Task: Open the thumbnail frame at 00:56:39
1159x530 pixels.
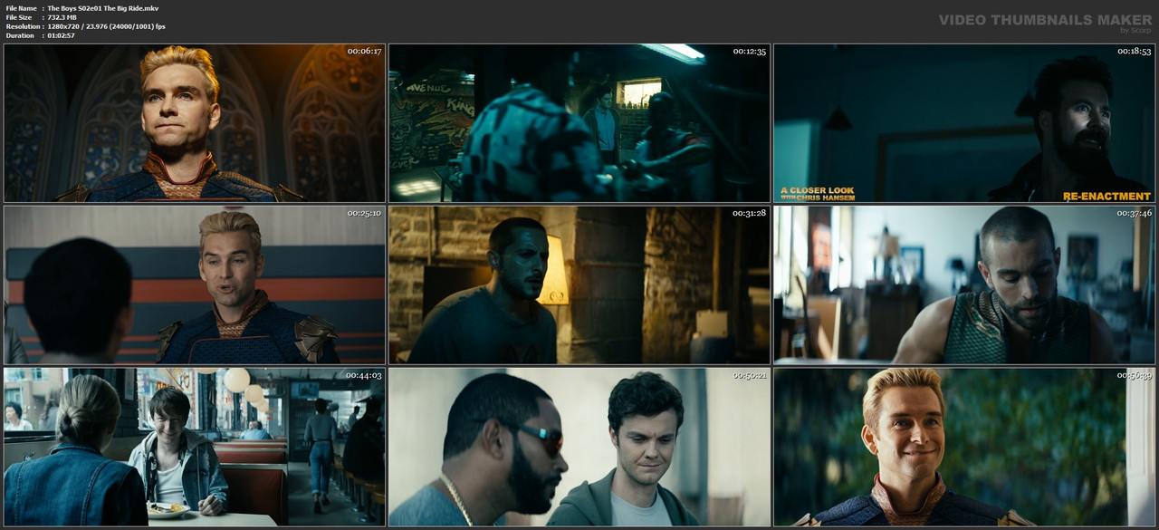Action: click(x=964, y=447)
